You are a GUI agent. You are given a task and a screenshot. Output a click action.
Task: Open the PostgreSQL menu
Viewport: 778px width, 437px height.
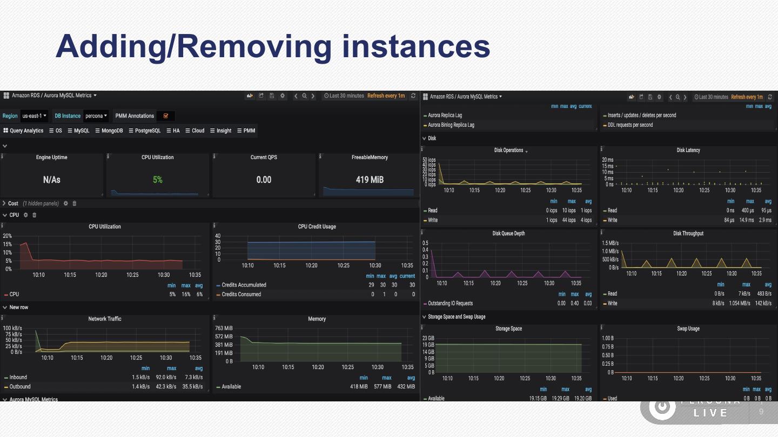(144, 131)
